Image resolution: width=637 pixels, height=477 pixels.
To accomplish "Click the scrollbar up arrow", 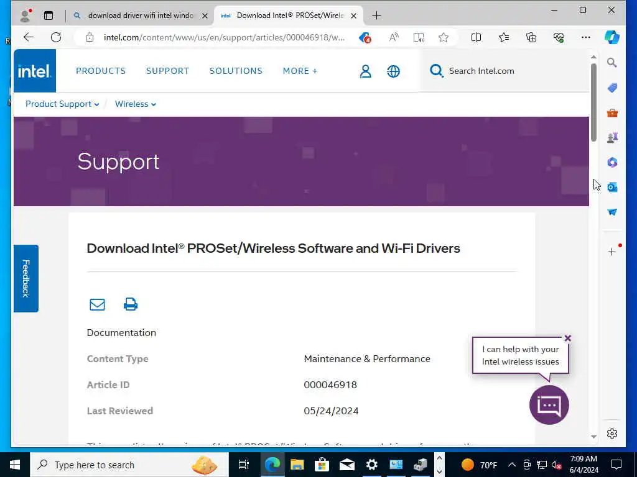I will click(x=593, y=57).
